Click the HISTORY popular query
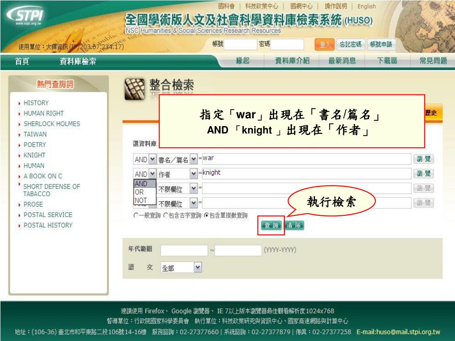This screenshot has height=341, width=455. coord(36,103)
